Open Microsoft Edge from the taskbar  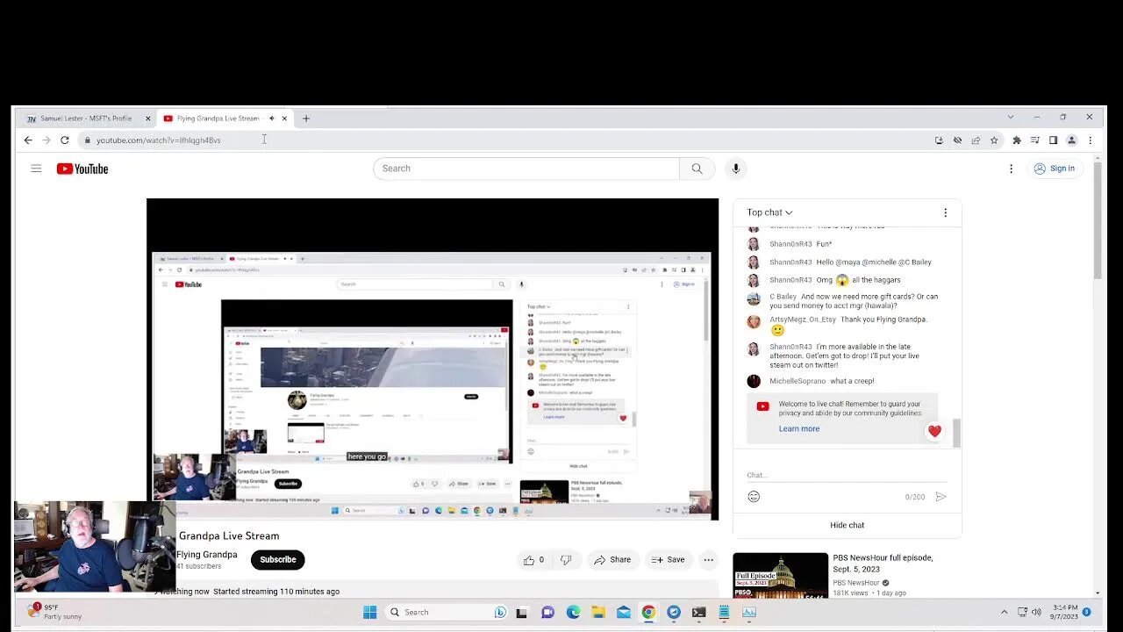point(573,612)
